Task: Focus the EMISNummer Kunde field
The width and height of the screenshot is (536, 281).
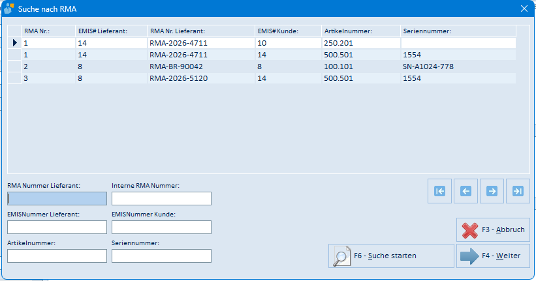Action: pyautogui.click(x=161, y=227)
